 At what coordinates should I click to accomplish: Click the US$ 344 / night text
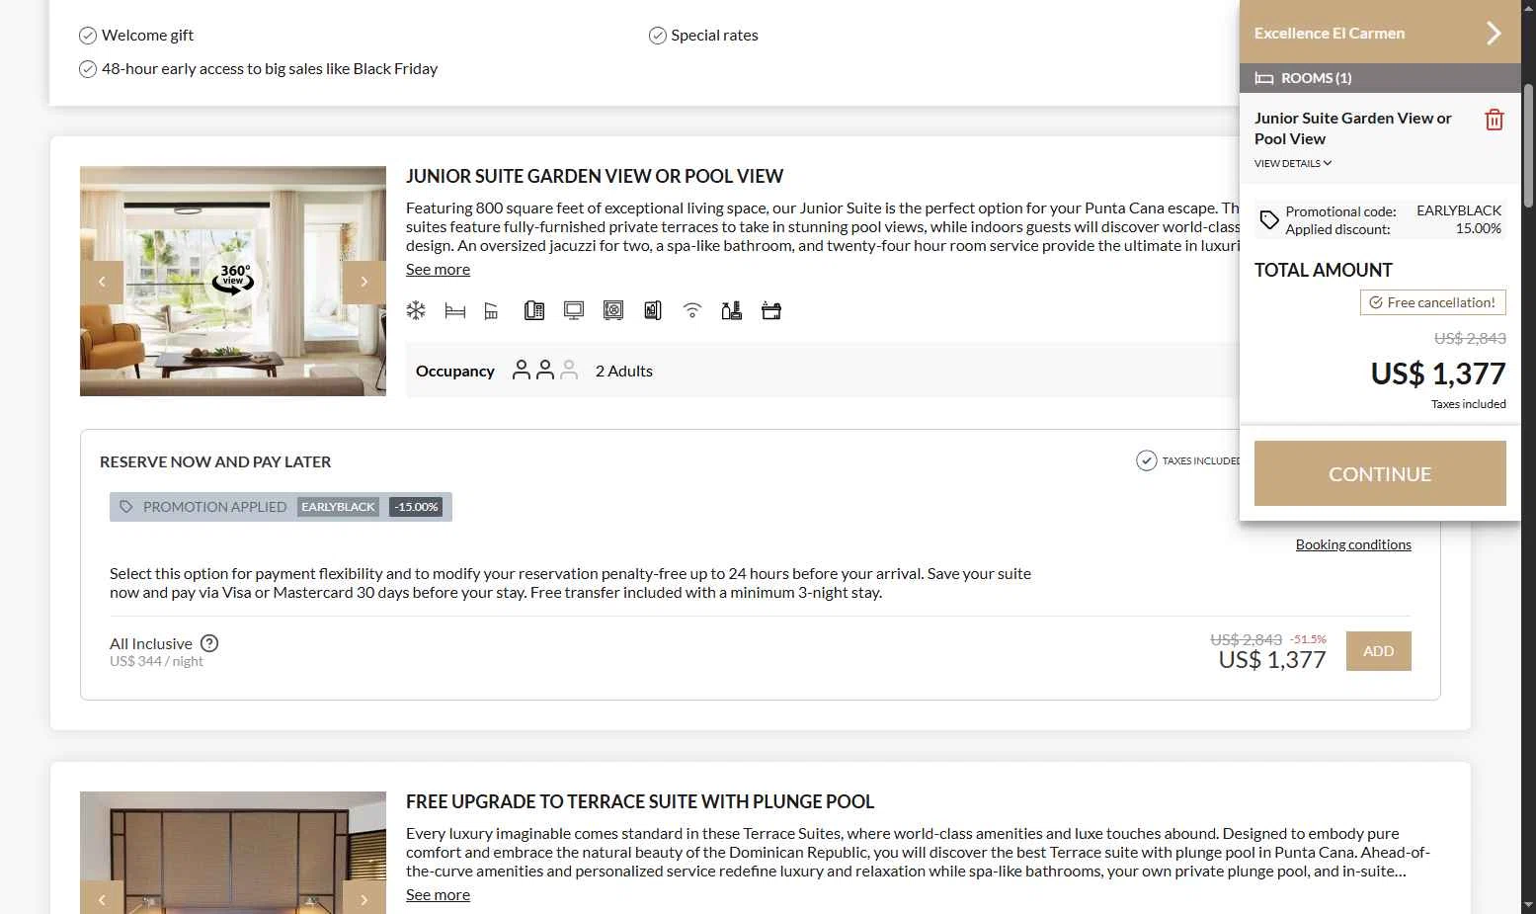click(156, 661)
